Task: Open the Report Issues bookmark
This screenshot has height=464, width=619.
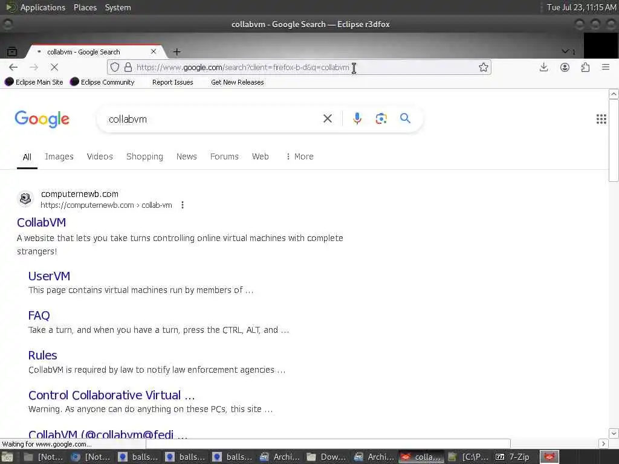Action: pyautogui.click(x=172, y=82)
